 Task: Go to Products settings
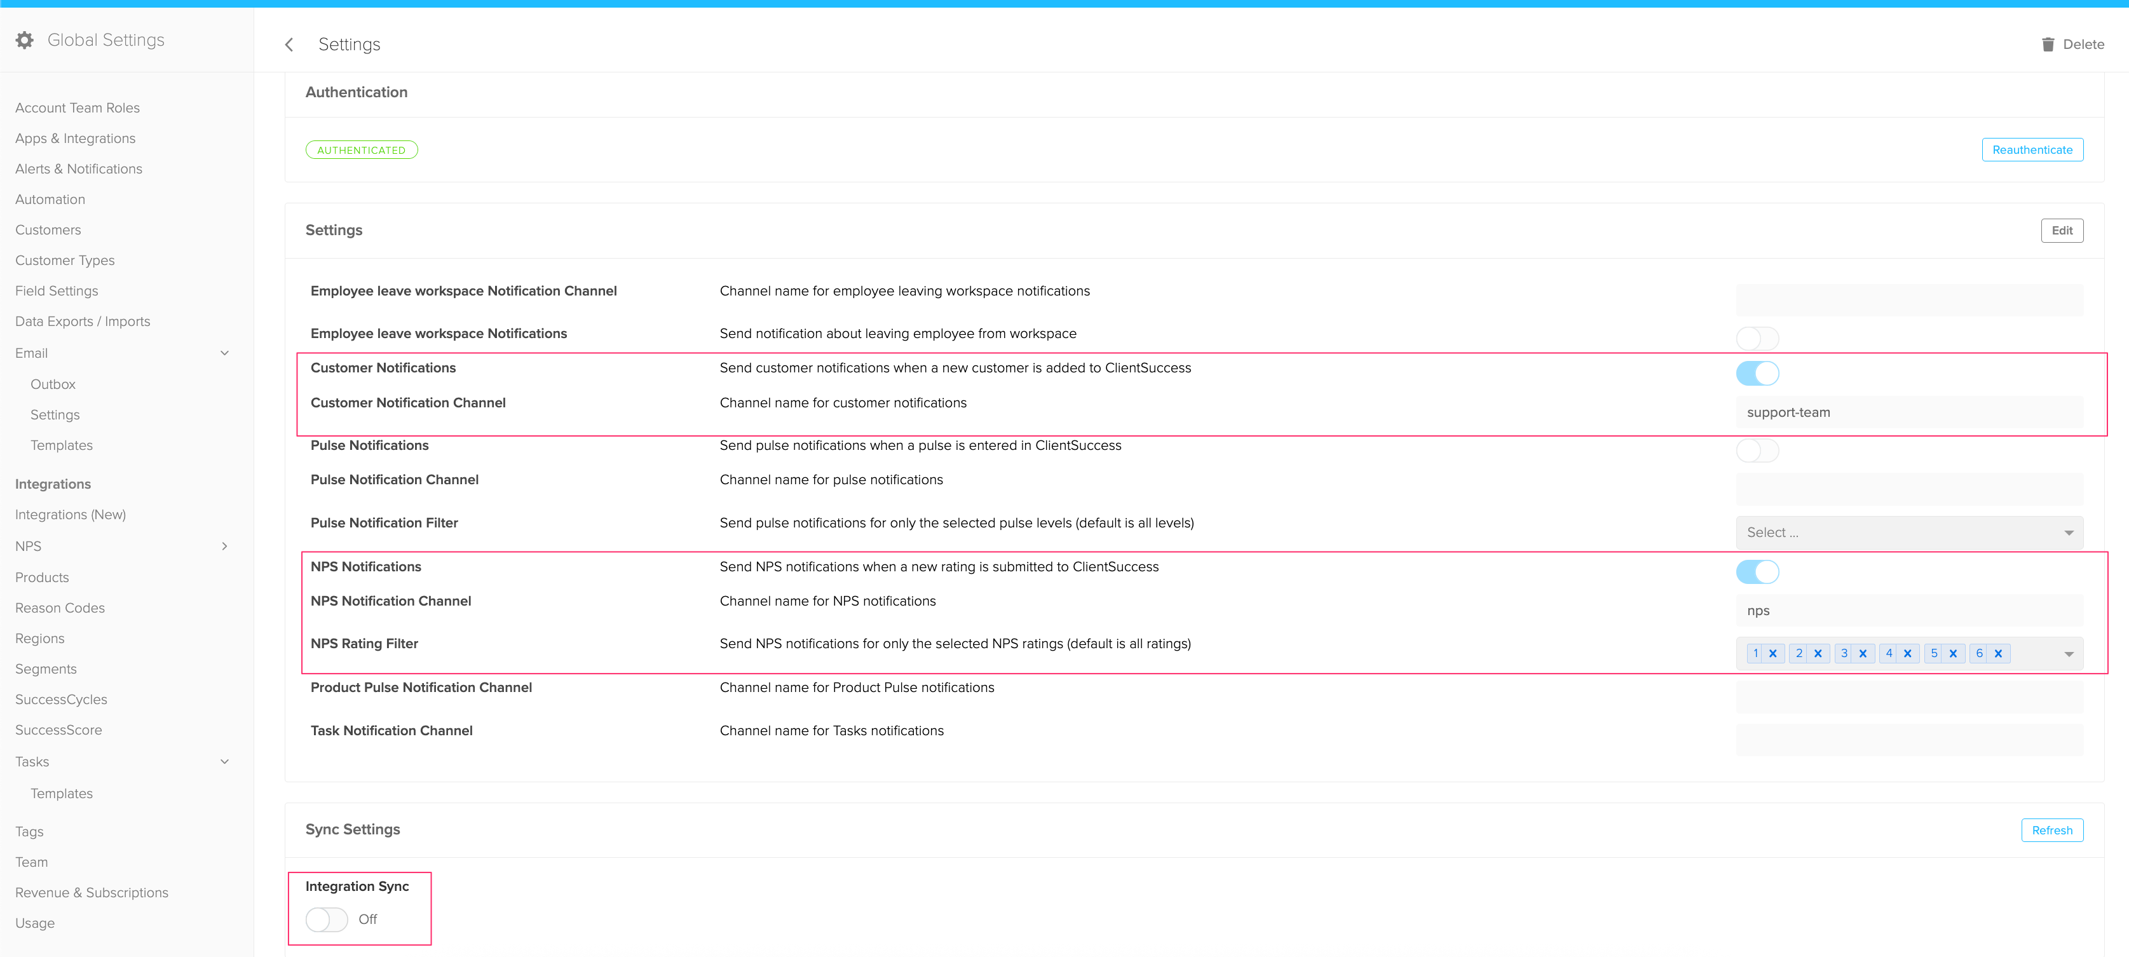(42, 578)
